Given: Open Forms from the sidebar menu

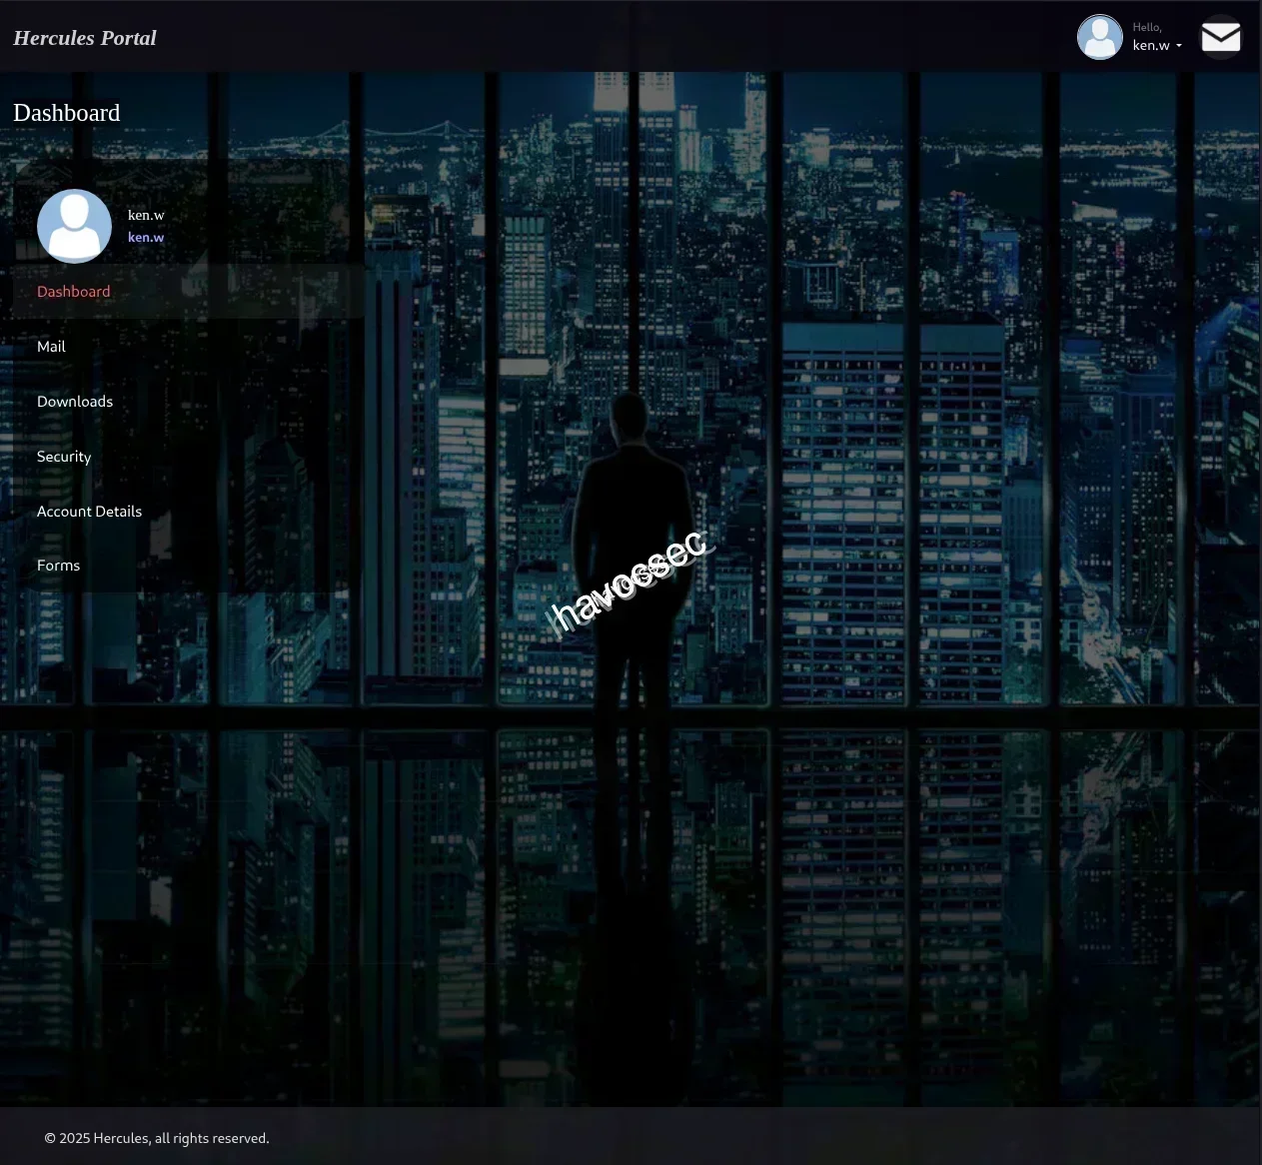Looking at the screenshot, I should pos(58,566).
